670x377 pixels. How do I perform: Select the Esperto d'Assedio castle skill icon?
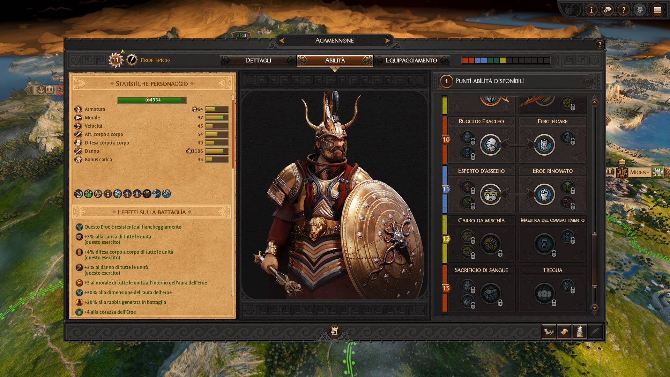[x=491, y=194]
